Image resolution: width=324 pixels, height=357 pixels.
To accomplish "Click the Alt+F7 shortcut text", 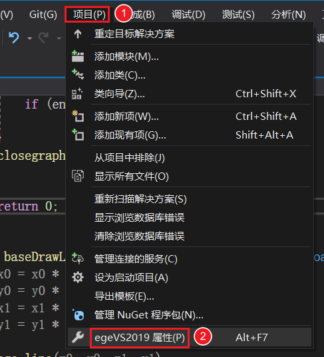I will click(251, 338).
